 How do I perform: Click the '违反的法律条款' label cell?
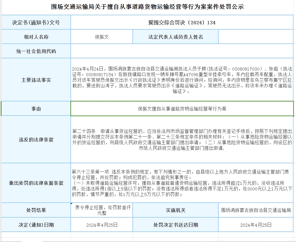(x=36, y=140)
